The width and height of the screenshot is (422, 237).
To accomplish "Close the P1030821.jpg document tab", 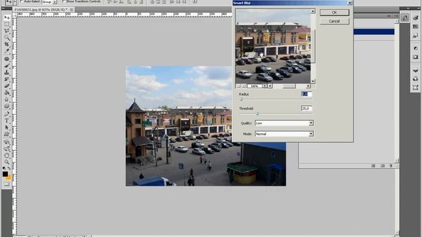I will (71, 9).
